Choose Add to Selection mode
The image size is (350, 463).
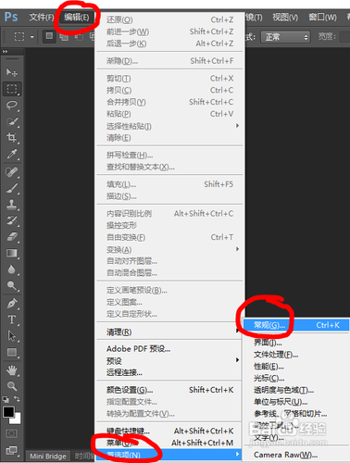point(64,37)
